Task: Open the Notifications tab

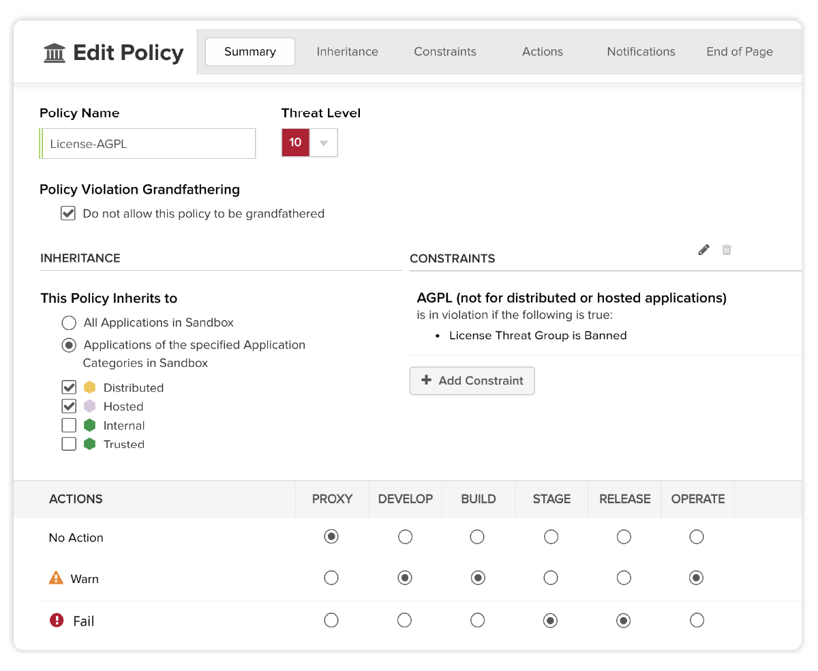Action: point(641,52)
